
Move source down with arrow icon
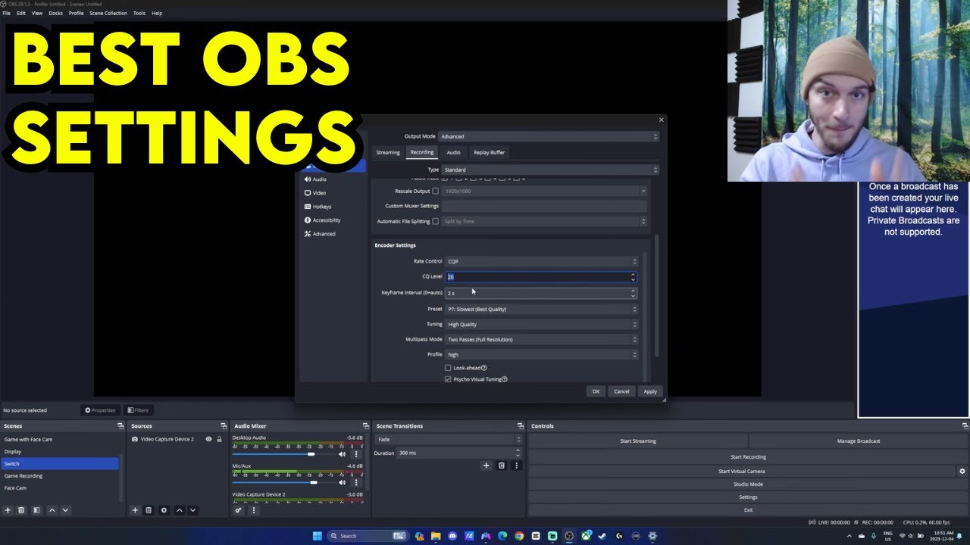tap(192, 510)
